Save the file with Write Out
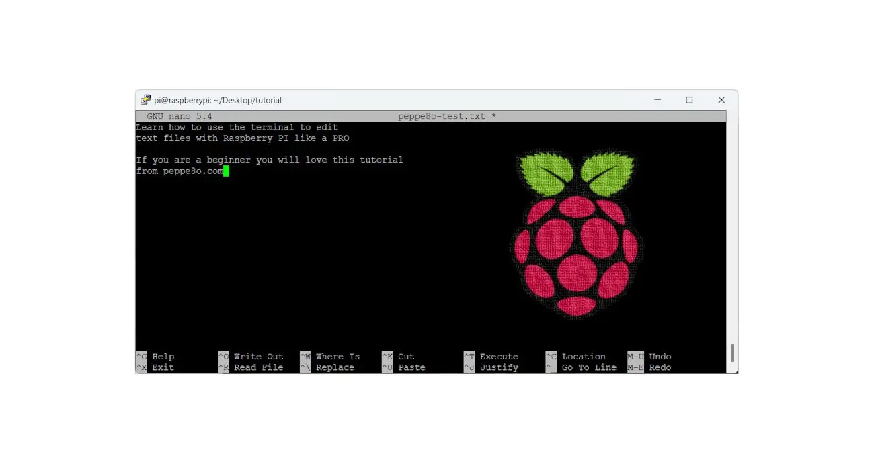 pos(258,356)
